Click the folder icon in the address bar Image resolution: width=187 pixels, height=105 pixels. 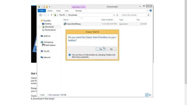tap(55, 15)
